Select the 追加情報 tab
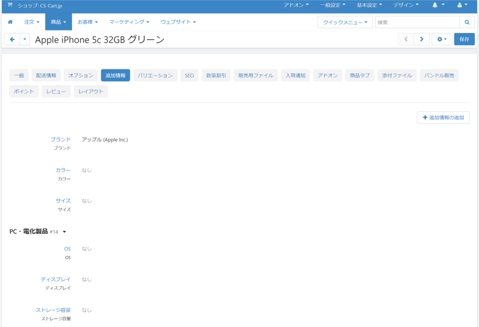Screen dimensions: 479x327 coord(115,76)
